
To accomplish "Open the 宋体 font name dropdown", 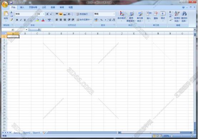I will click(x=36, y=14).
